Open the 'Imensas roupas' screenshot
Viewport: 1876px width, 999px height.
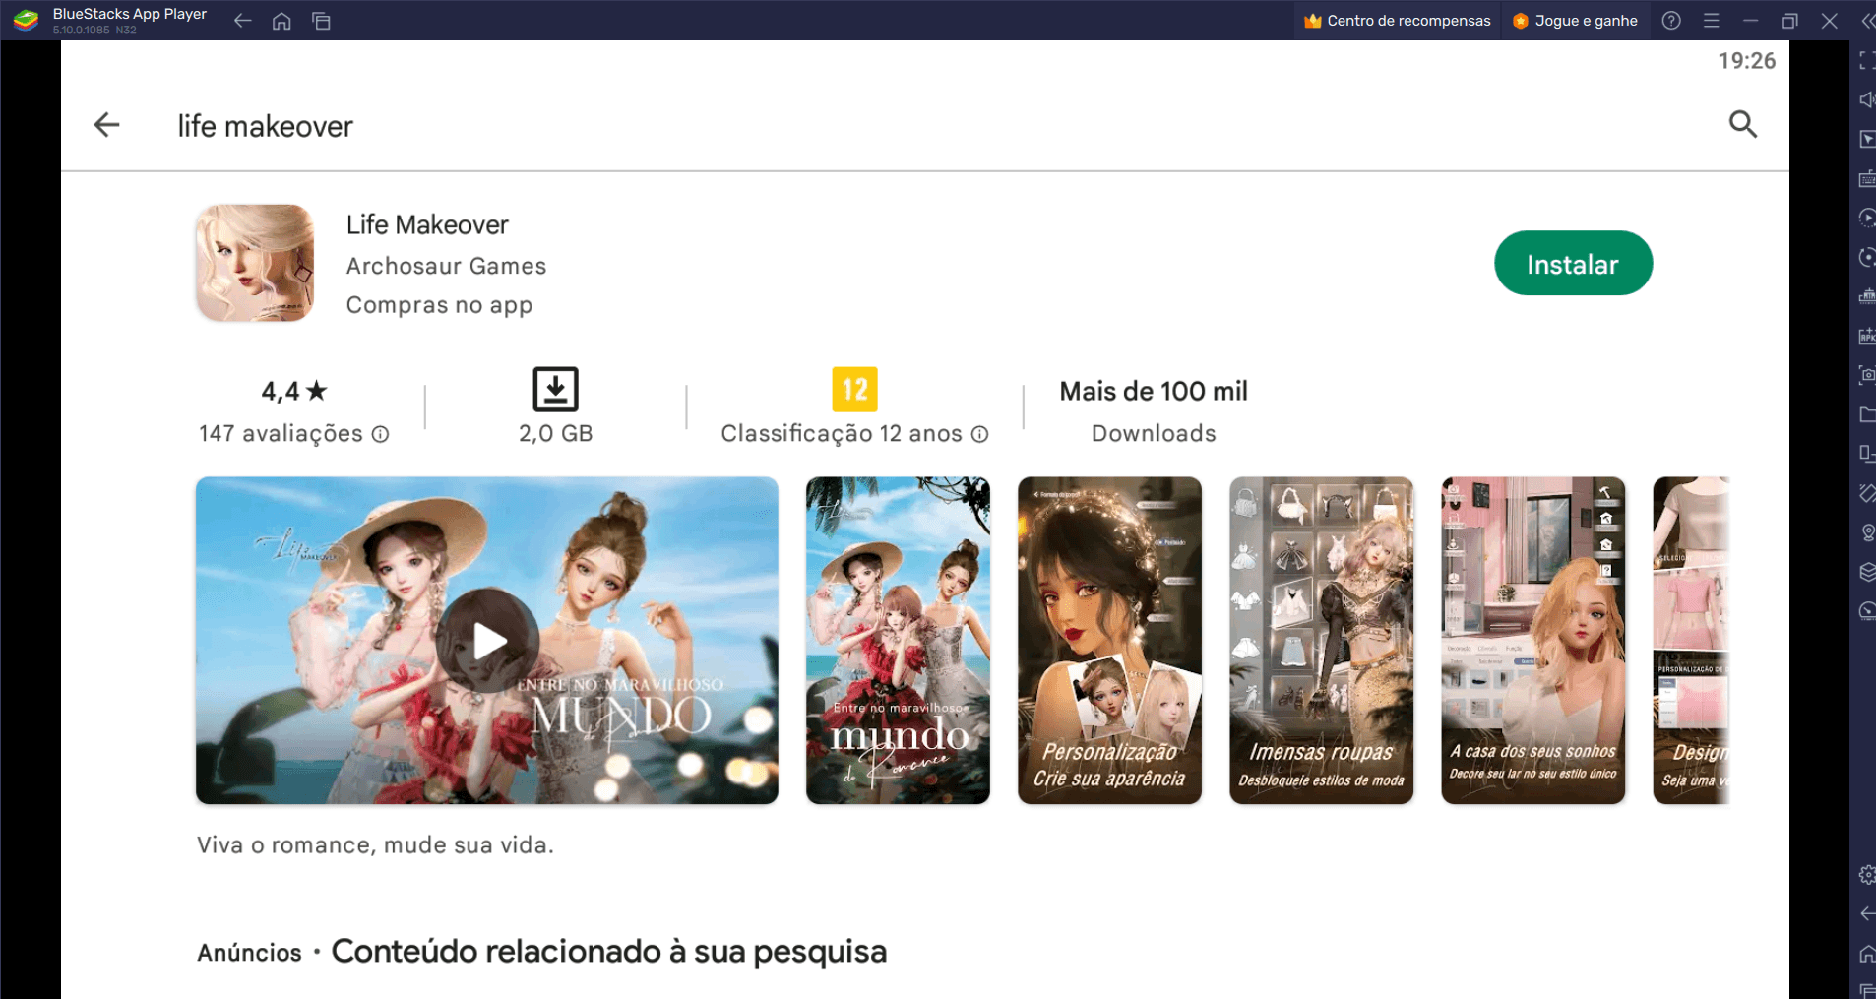1321,641
